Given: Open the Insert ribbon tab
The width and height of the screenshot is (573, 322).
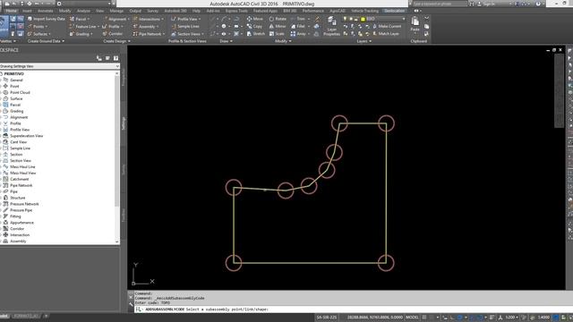Looking at the screenshot, I should click(x=27, y=11).
